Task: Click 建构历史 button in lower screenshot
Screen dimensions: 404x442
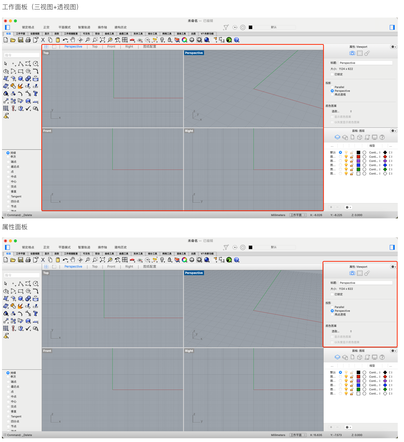Action: (121, 247)
